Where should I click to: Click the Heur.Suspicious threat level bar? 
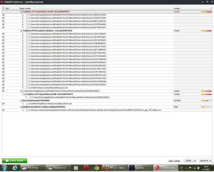(206, 101)
